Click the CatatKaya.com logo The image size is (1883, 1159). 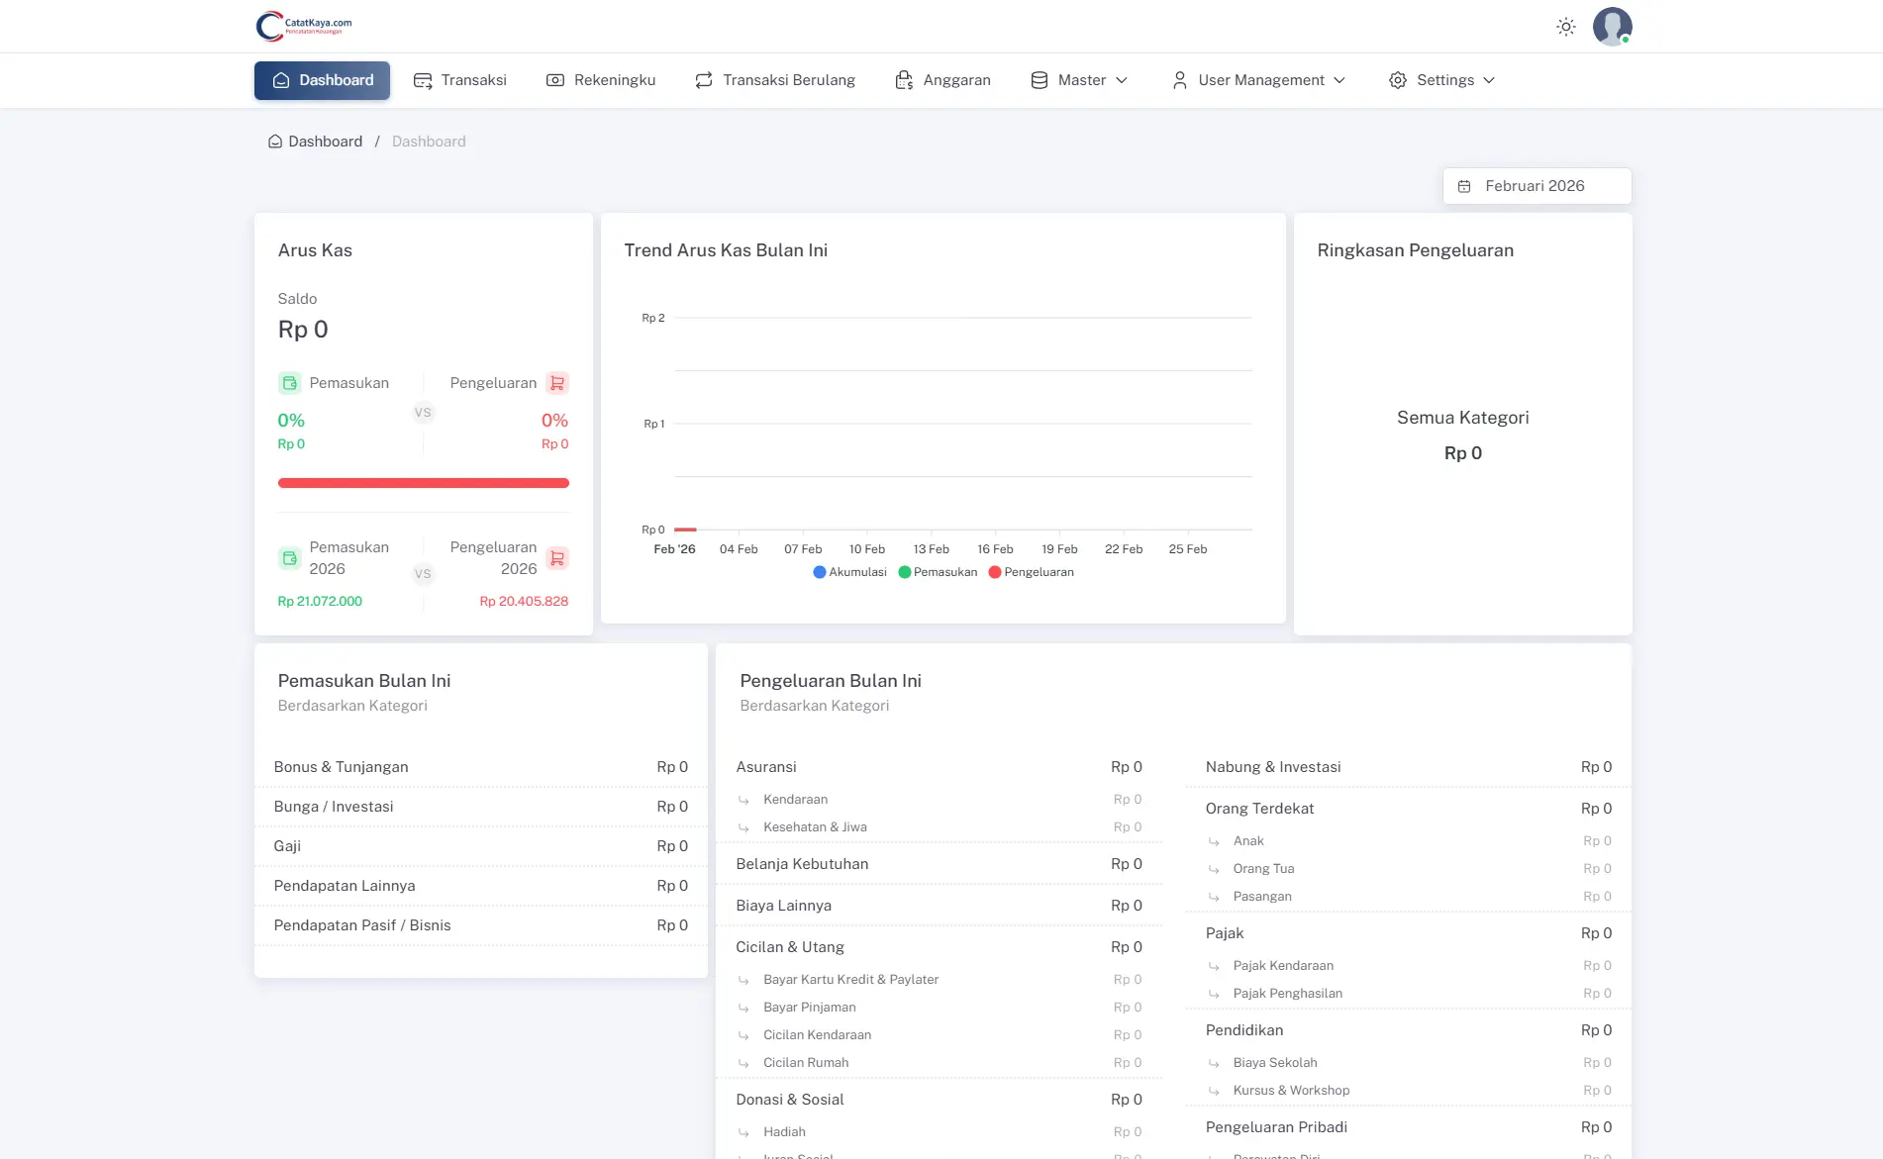[304, 26]
